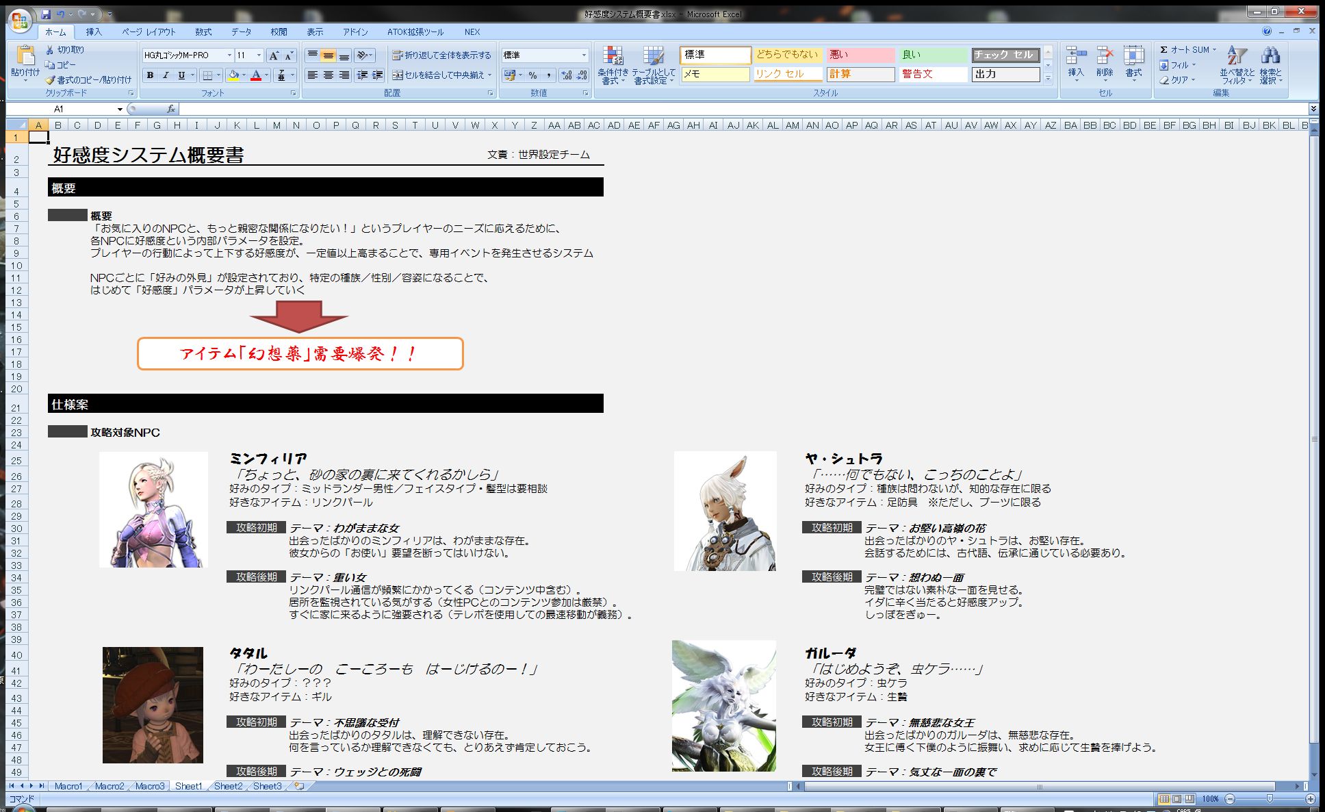Expand the AutoSum (オート SUM) dropdown arrow
The image size is (1325, 812).
(x=1214, y=49)
